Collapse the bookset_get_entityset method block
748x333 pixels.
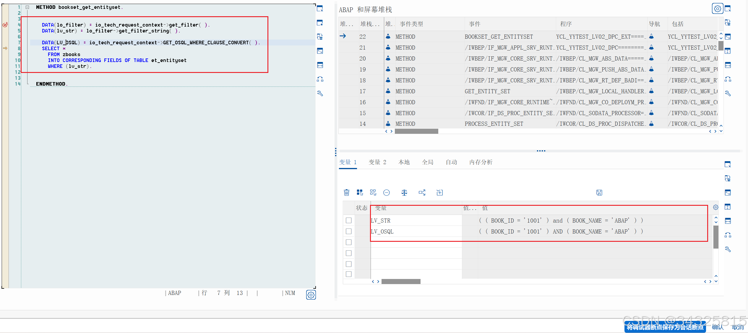coord(27,7)
